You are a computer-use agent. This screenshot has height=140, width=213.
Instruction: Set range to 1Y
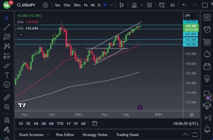pyautogui.click(x=69, y=124)
